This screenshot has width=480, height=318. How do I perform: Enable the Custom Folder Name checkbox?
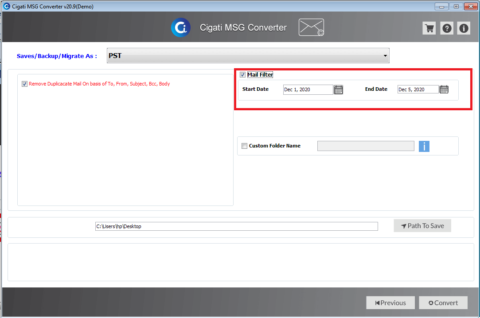click(x=244, y=146)
